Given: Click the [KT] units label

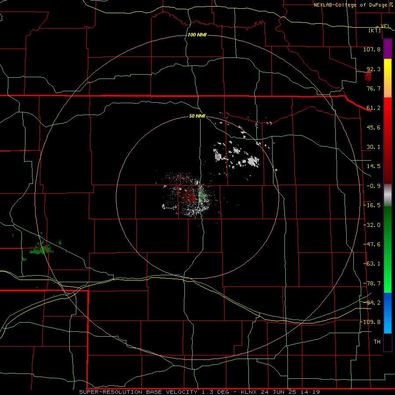Looking at the screenshot, I should click(375, 30).
